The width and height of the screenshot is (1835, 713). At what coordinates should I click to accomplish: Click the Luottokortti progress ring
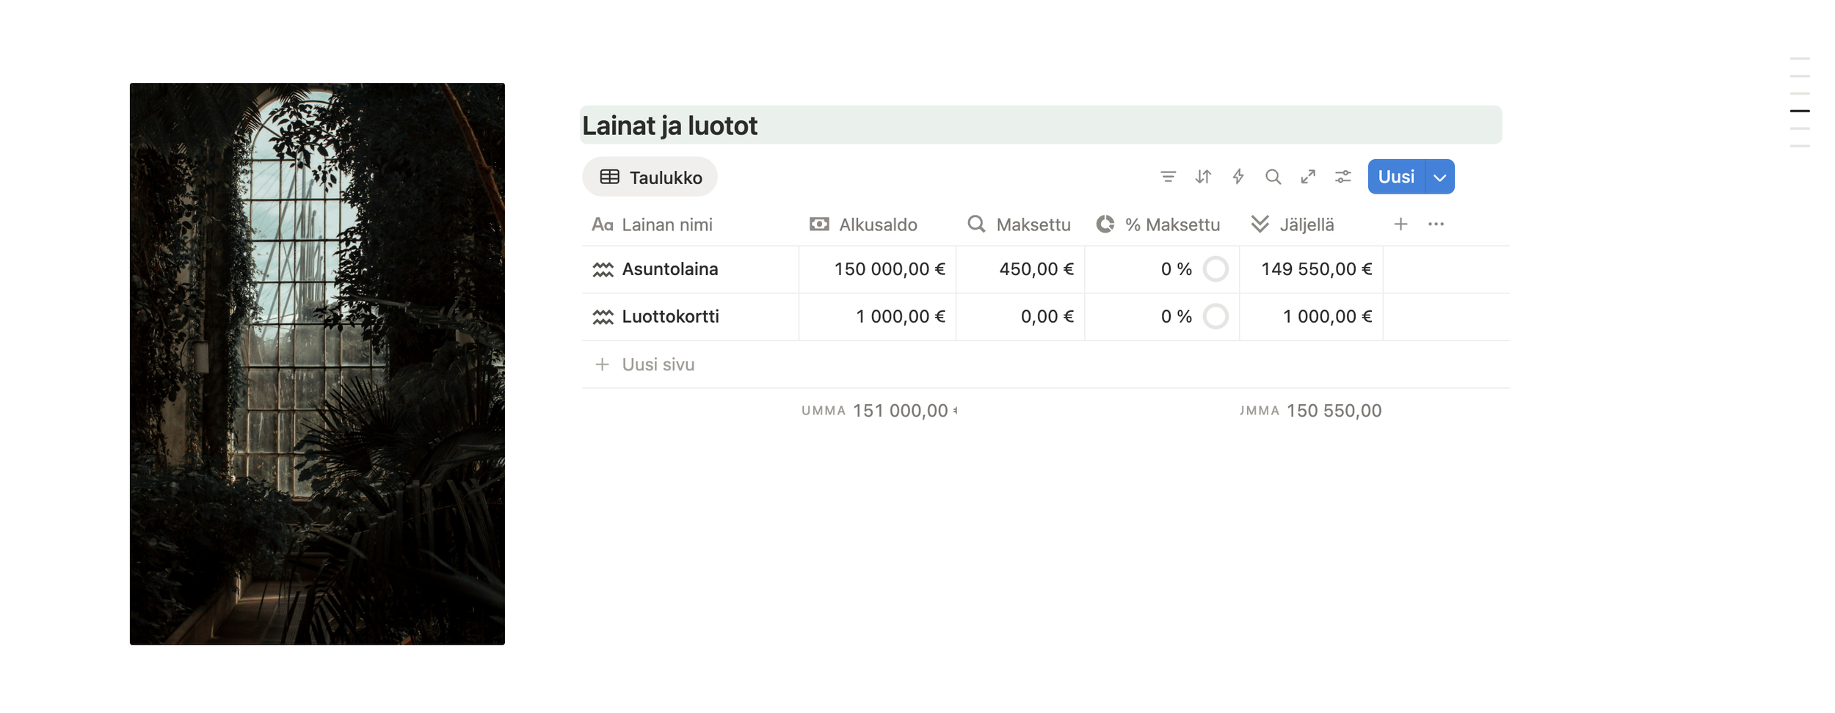pyautogui.click(x=1216, y=317)
